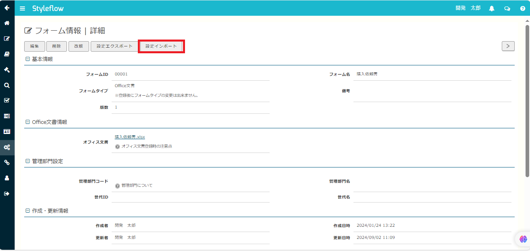Collapse the 作成・更新情報 section
This screenshot has height=251, width=530.
coord(27,211)
